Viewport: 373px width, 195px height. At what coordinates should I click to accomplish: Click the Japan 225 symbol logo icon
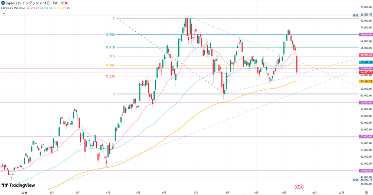point(3,3)
